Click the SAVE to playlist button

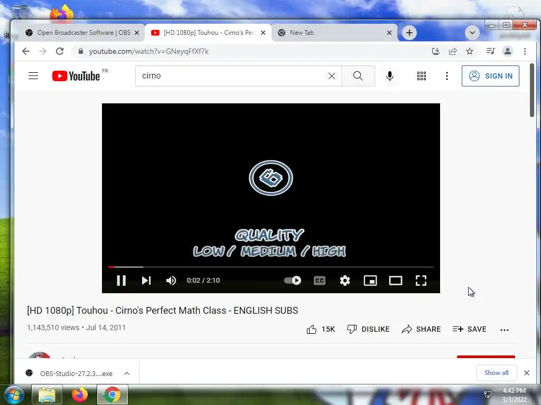[x=469, y=329]
